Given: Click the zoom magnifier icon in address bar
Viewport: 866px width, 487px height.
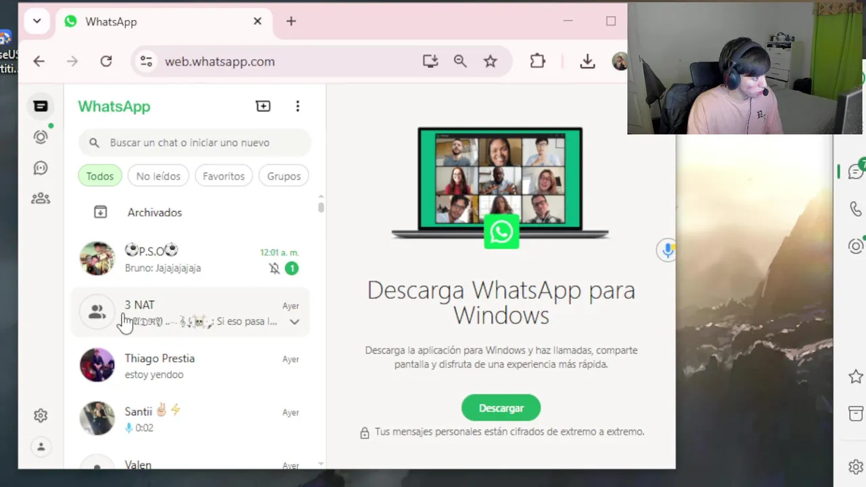Looking at the screenshot, I should click(x=460, y=62).
